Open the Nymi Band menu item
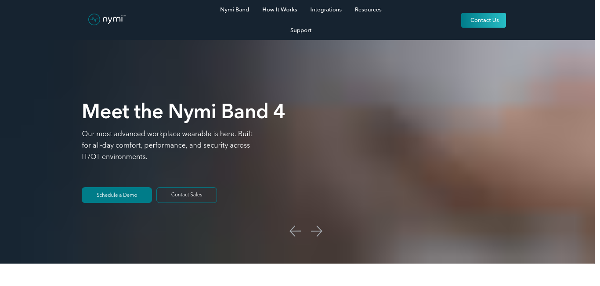 coord(235,10)
